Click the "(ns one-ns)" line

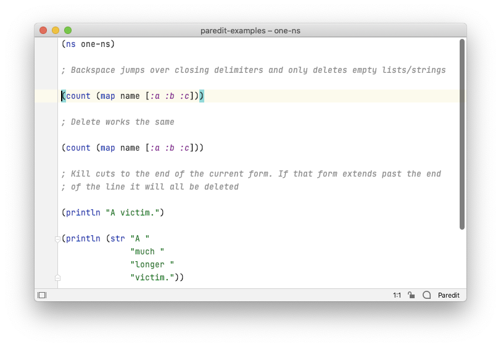click(x=88, y=44)
